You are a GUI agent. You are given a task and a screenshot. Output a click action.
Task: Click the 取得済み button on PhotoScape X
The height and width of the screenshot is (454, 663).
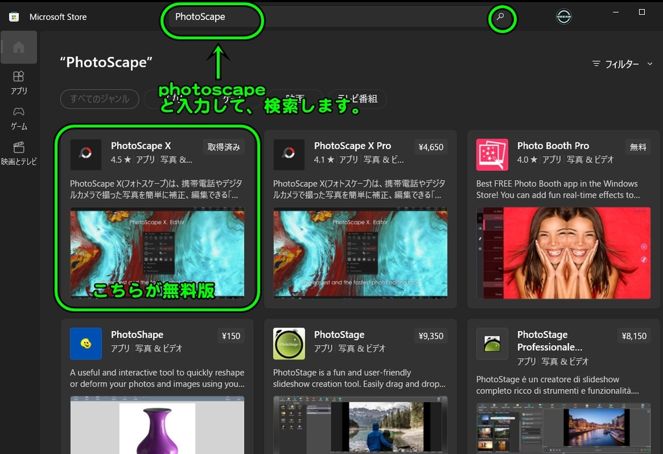223,147
